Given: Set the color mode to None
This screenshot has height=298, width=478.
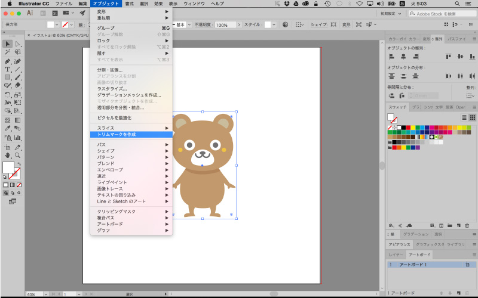Looking at the screenshot, I should [19, 185].
